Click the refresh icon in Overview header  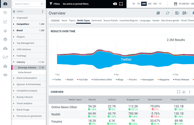click(167, 13)
